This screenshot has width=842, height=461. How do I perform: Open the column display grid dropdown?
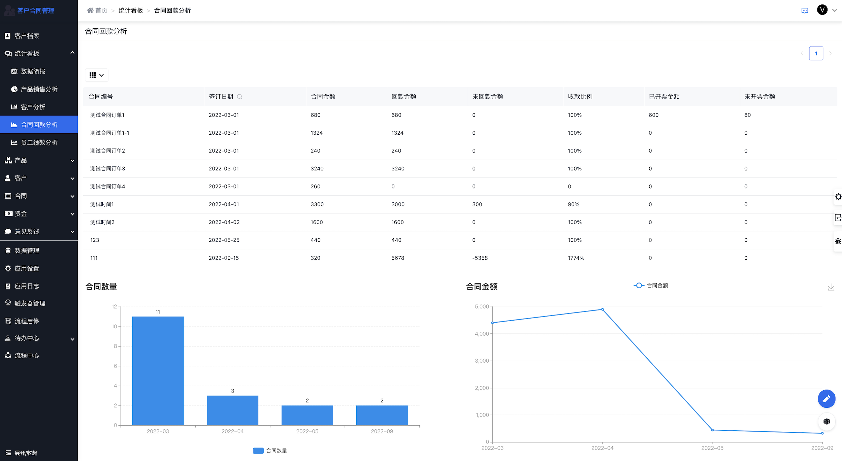point(97,75)
